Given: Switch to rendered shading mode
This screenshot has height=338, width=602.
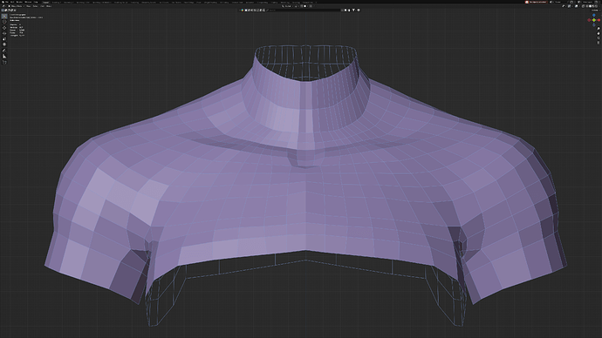Looking at the screenshot, I should (596, 6).
